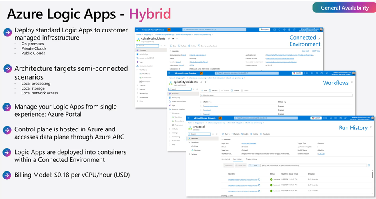Copy identifier of the 10:41:33 PM run
The width and height of the screenshot is (376, 199).
click(x=260, y=191)
